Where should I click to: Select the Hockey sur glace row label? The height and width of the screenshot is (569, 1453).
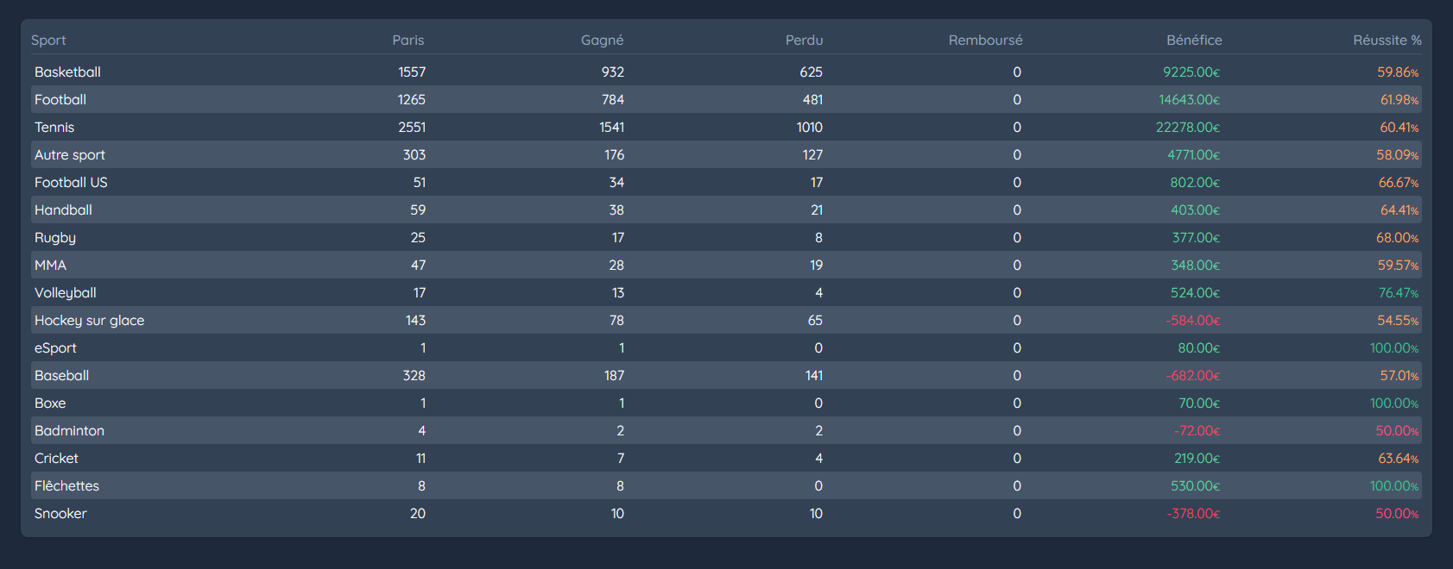coord(89,321)
